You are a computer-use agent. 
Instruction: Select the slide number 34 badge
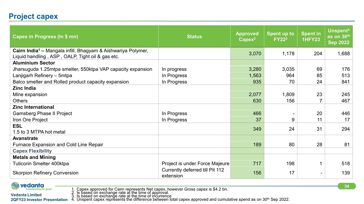tap(347, 186)
